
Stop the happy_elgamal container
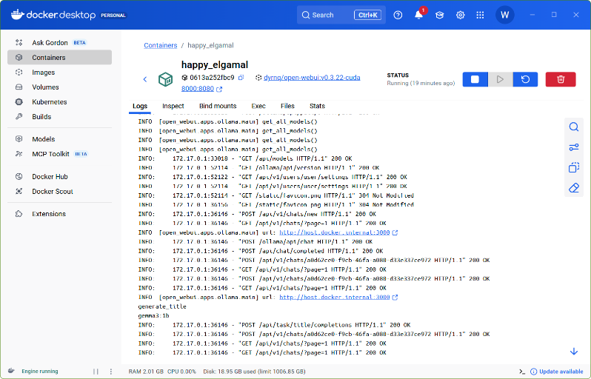475,79
